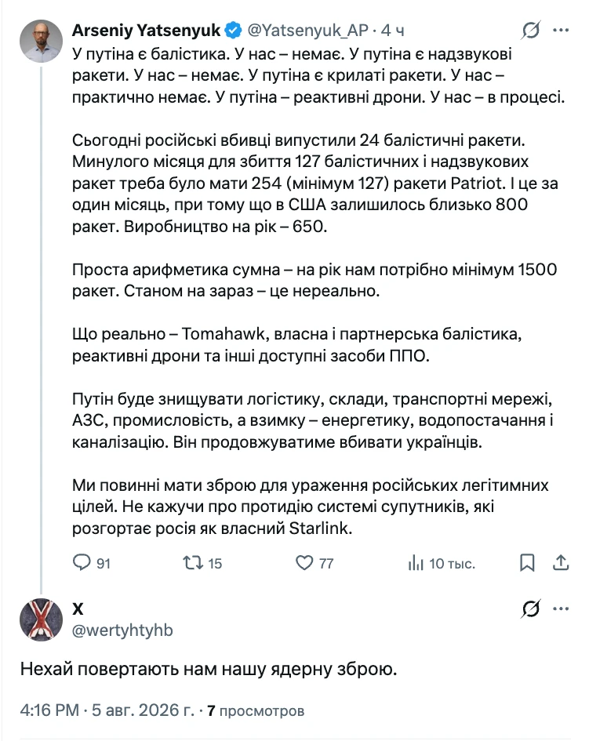Click the X display name on reply

78,608
